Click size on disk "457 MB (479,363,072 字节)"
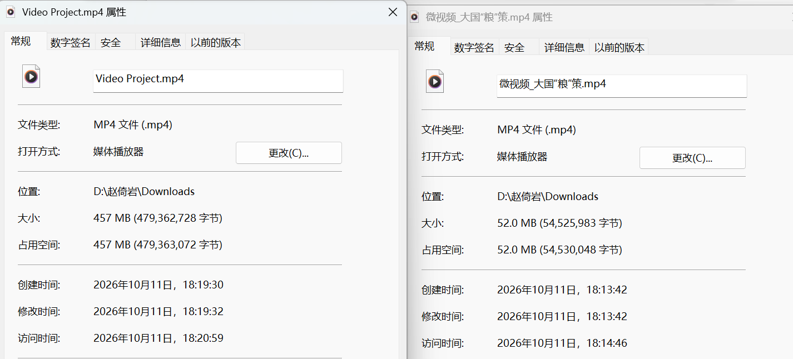The image size is (793, 359). pyautogui.click(x=158, y=245)
